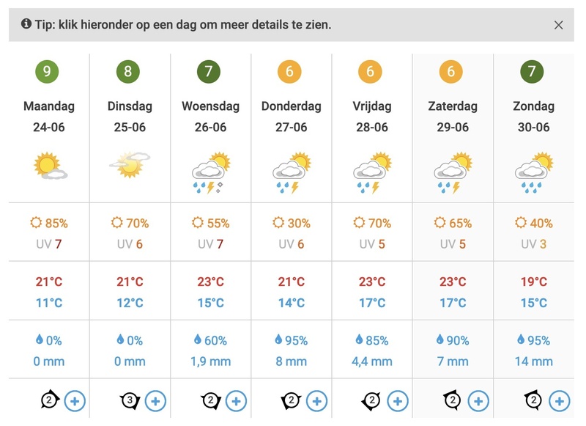Image resolution: width=586 pixels, height=426 pixels.
Task: Click the Vrijdag 28-06 day label
Action: [371, 117]
